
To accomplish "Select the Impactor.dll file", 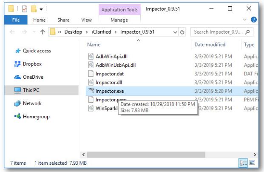I will click(x=109, y=83).
